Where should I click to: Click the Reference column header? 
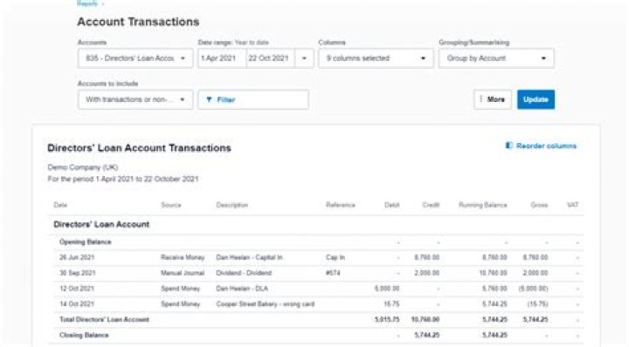click(341, 205)
